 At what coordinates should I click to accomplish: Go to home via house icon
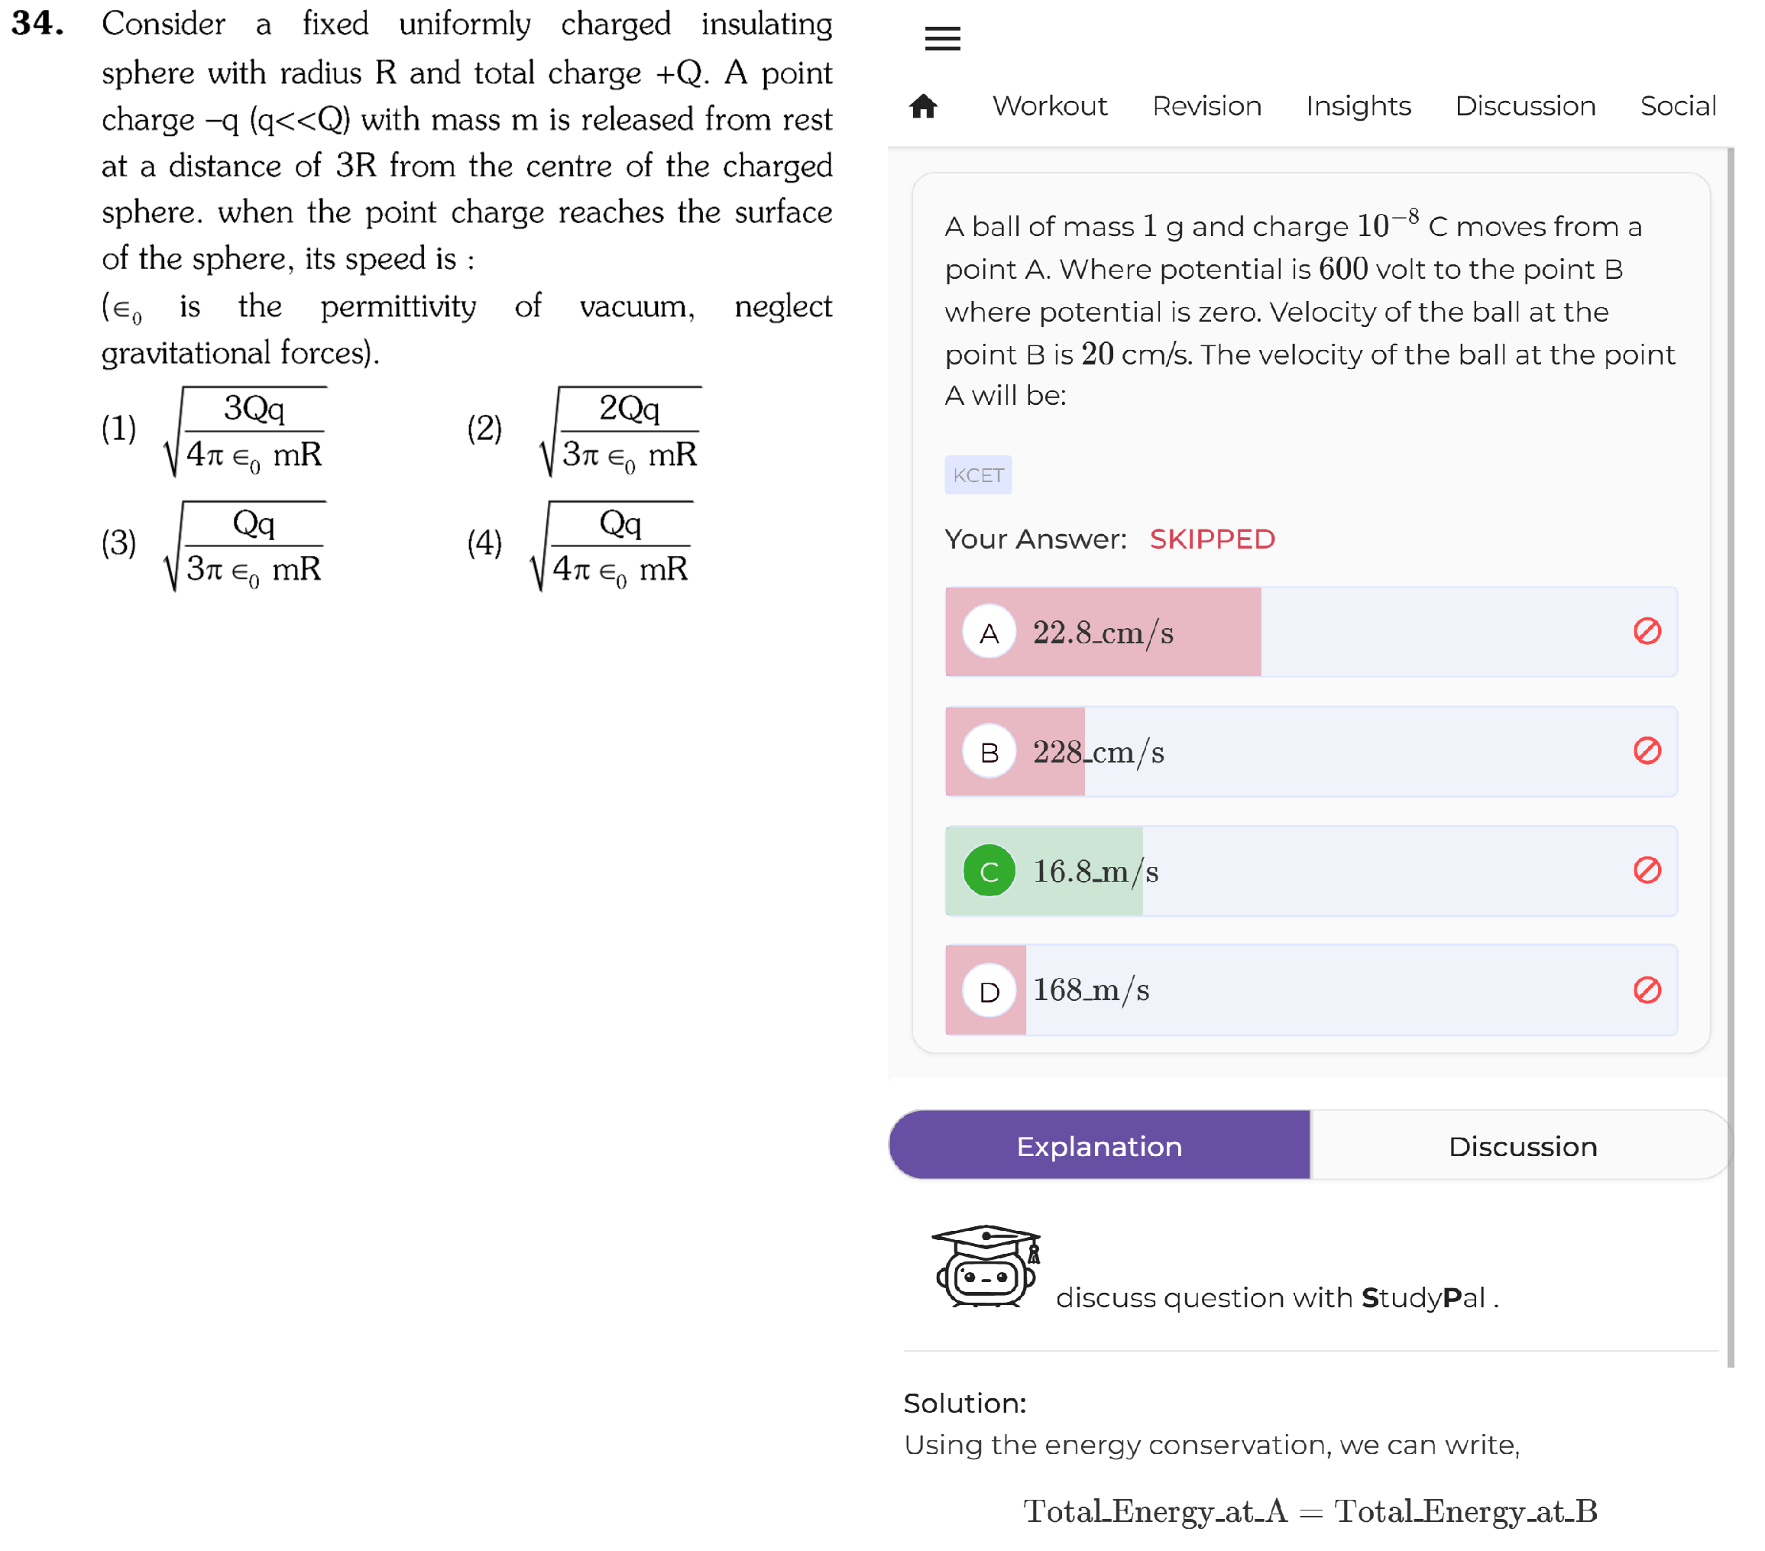click(x=923, y=105)
